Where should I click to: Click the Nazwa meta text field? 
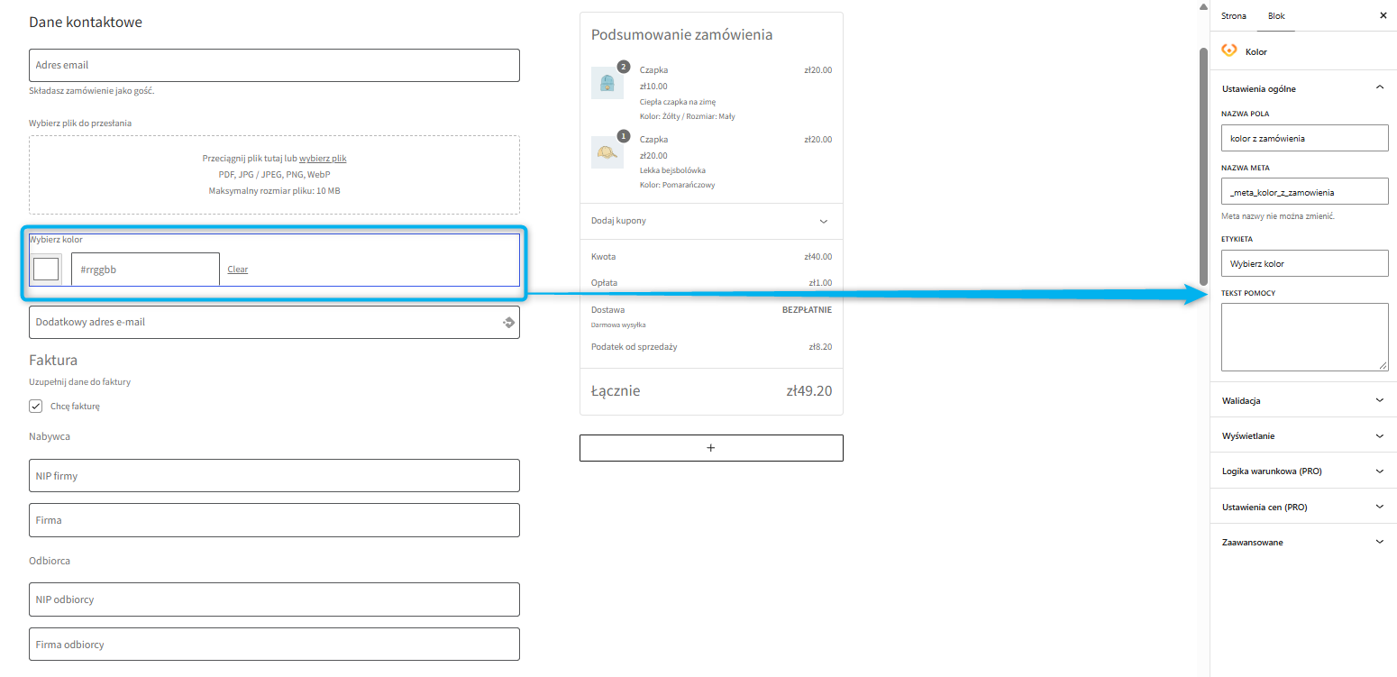1305,192
